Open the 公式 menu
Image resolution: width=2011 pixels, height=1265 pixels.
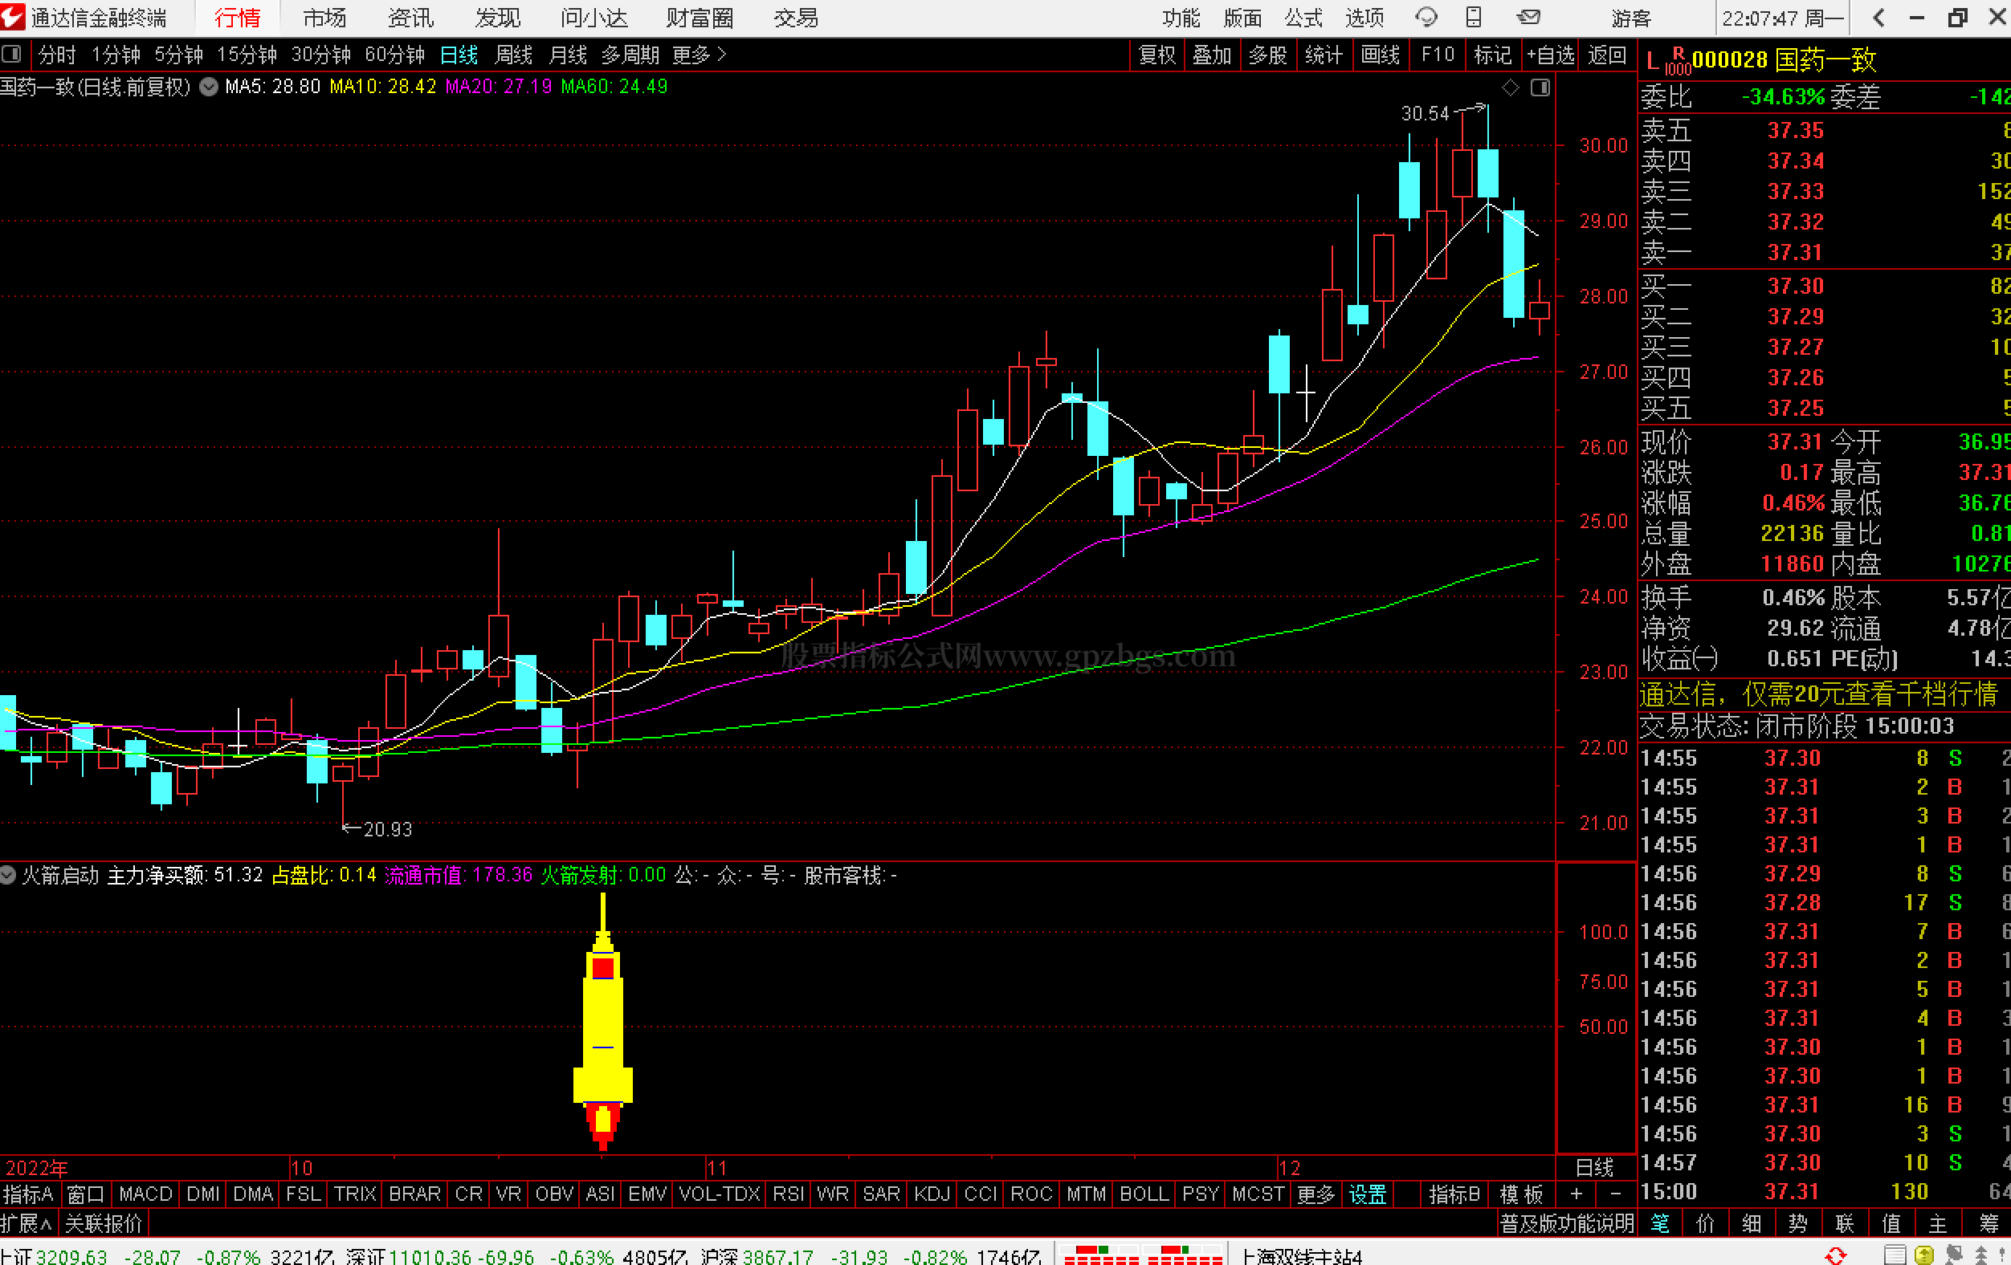point(1303,18)
